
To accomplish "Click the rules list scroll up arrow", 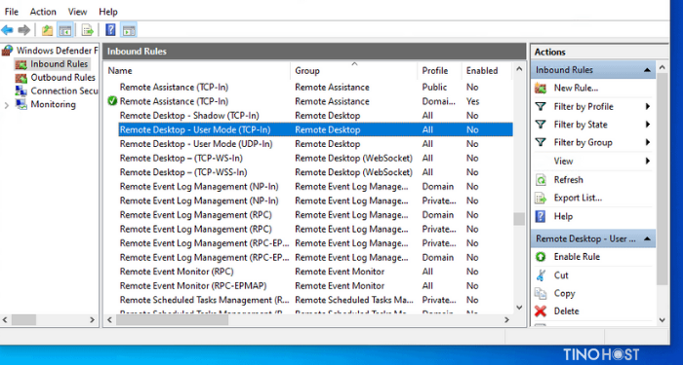I will pyautogui.click(x=519, y=69).
